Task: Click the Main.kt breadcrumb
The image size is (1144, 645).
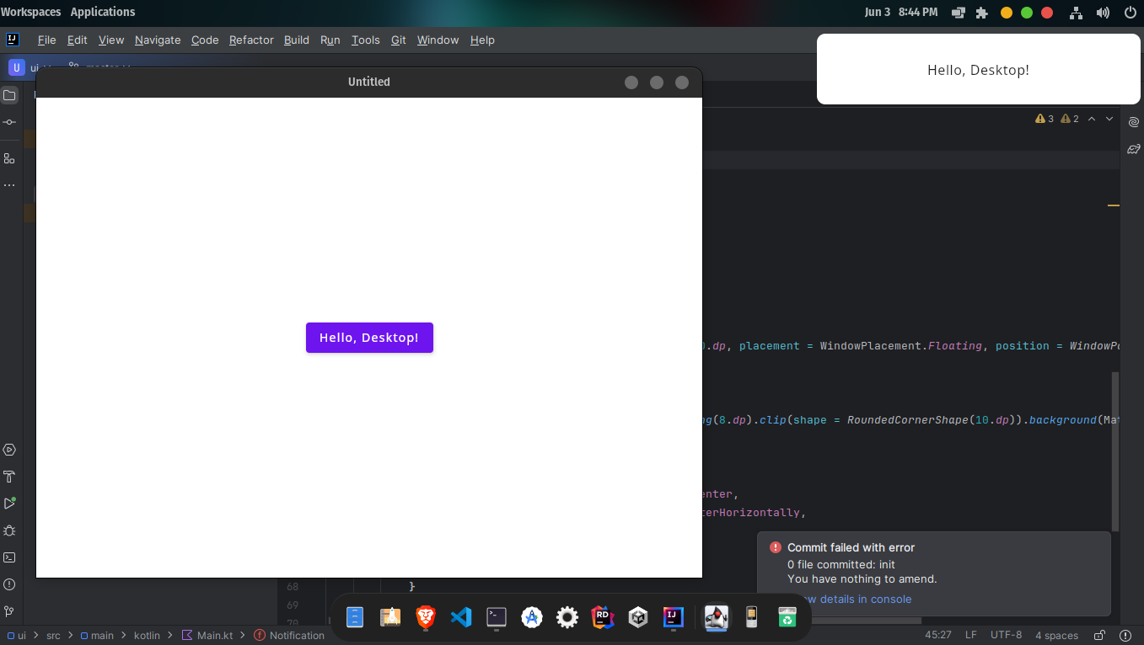Action: pyautogui.click(x=208, y=636)
